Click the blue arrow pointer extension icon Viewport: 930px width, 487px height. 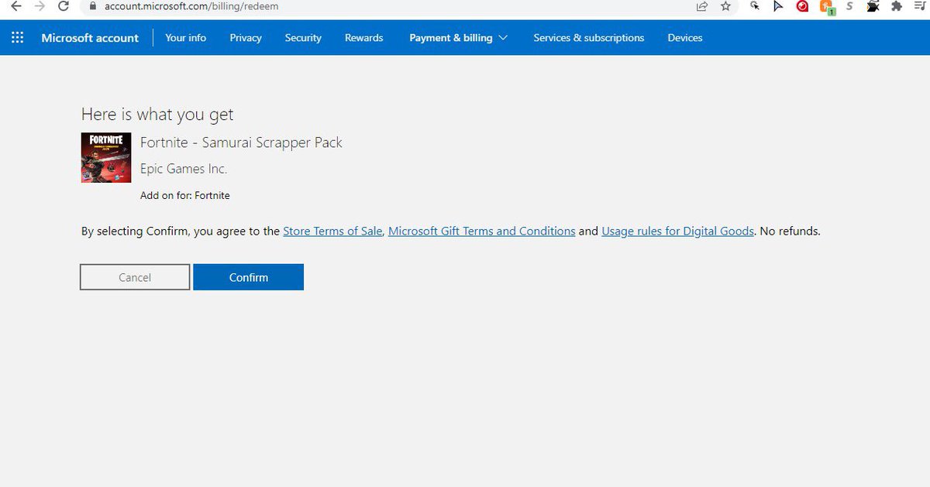tap(779, 6)
